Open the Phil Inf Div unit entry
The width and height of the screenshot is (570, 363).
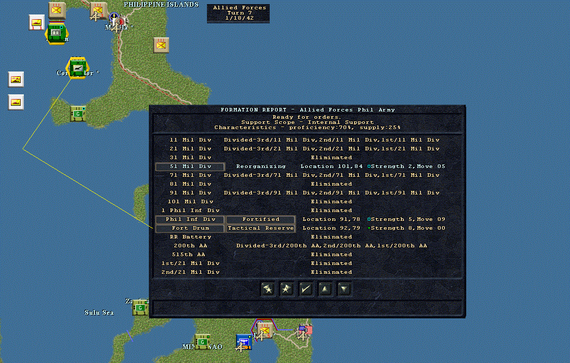click(190, 219)
